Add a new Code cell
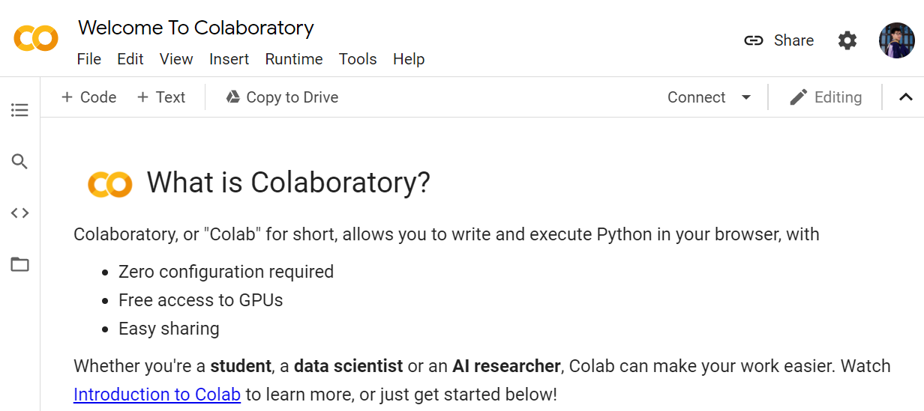Screen dimensions: 924x411 click(88, 97)
